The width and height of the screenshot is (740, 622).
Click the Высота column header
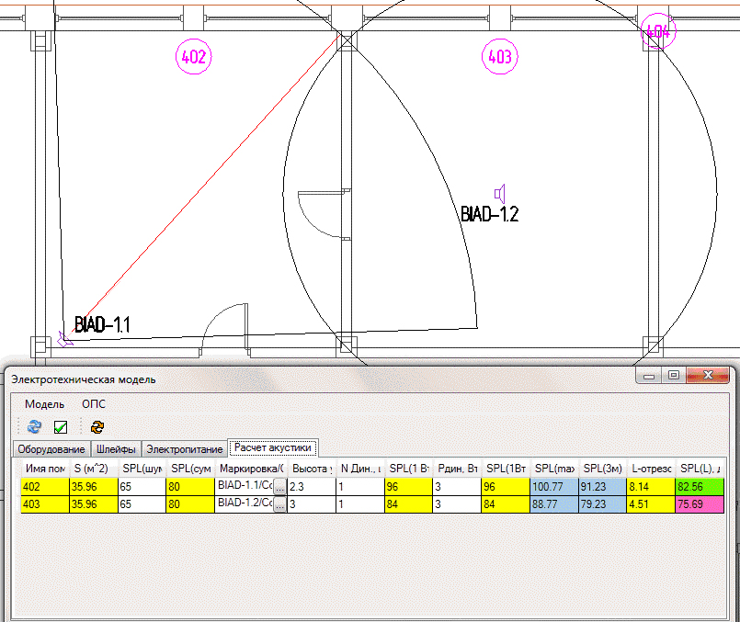(312, 469)
